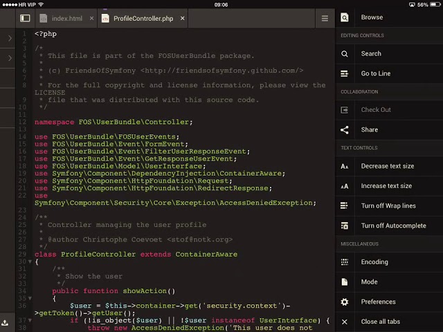Click 'FOS\UserBundle\Event\FormEvent' use statement
The image size is (443, 332).
tap(118, 144)
